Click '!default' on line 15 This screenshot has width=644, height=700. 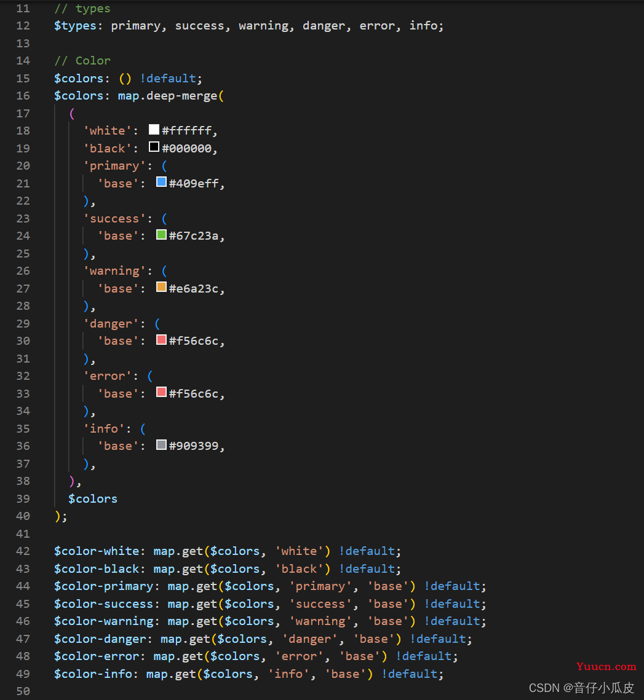click(168, 79)
